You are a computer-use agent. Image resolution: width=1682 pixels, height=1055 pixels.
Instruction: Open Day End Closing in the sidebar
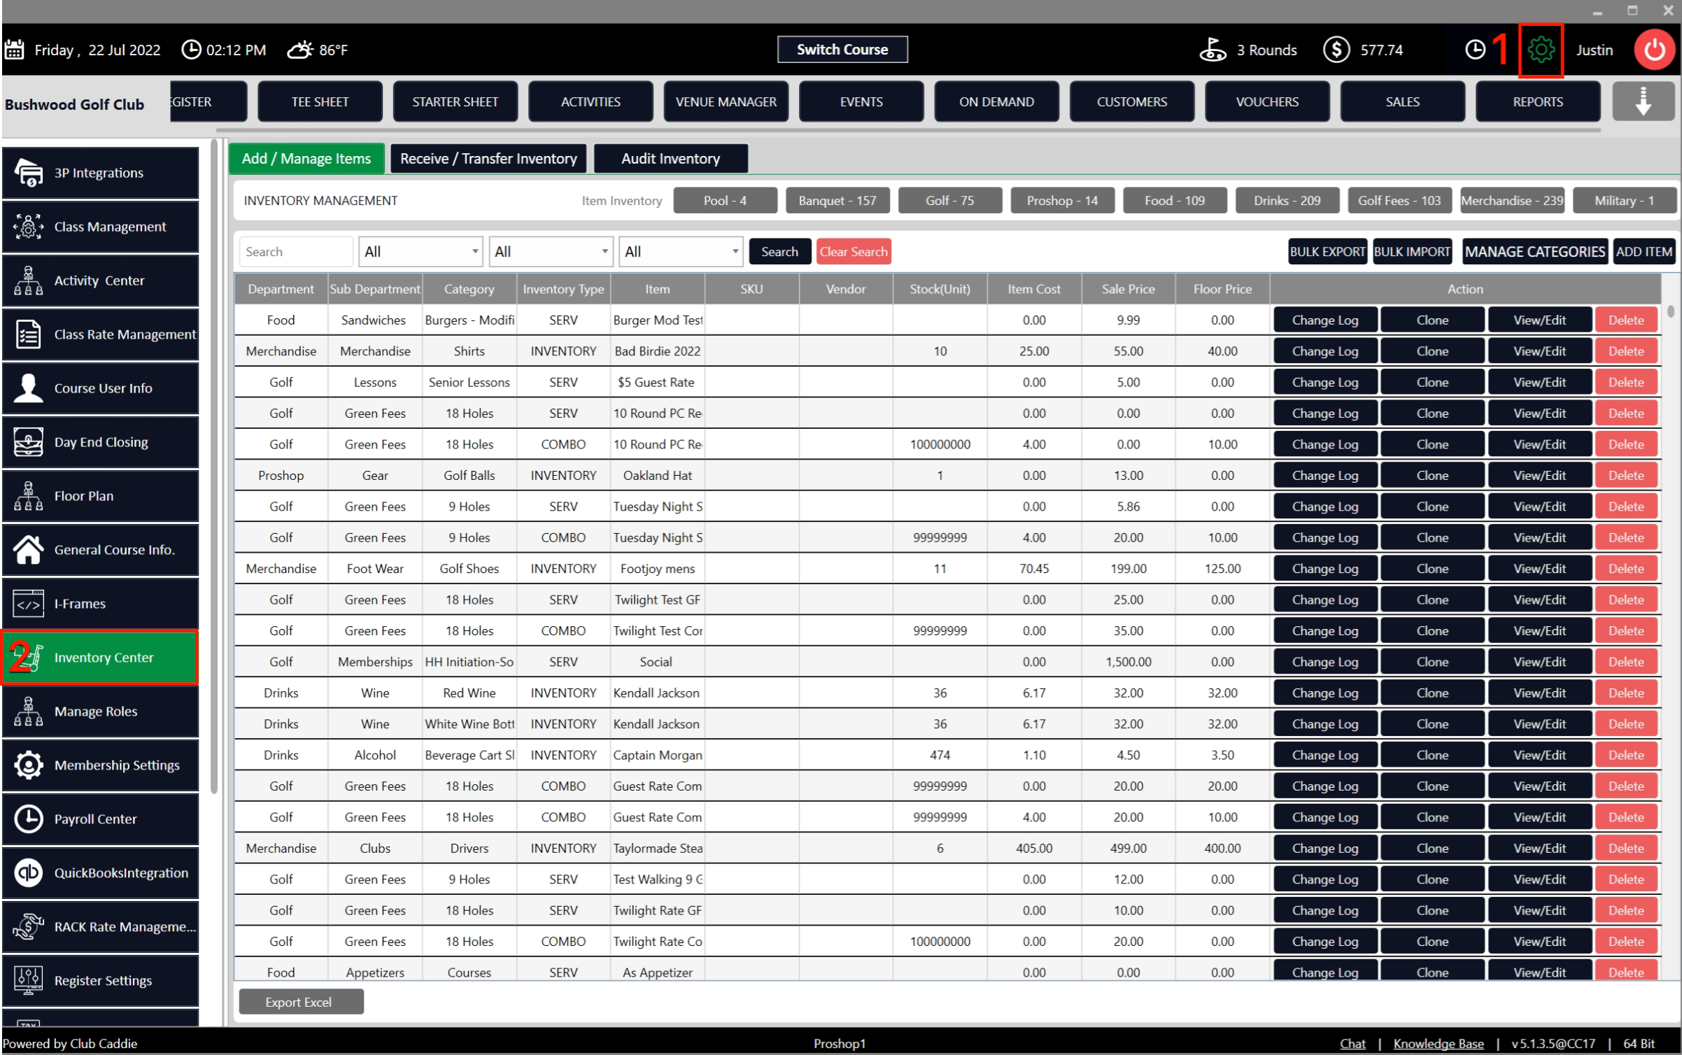click(x=101, y=442)
